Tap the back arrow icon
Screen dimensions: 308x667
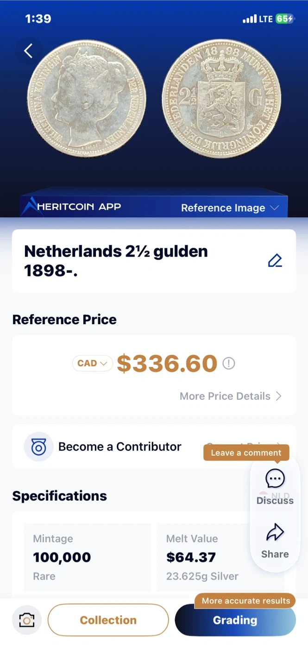(x=28, y=51)
